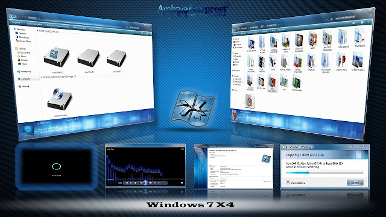The height and width of the screenshot is (217, 386).
Task: Select the CARS & BIKES folder
Action: [x=343, y=39]
